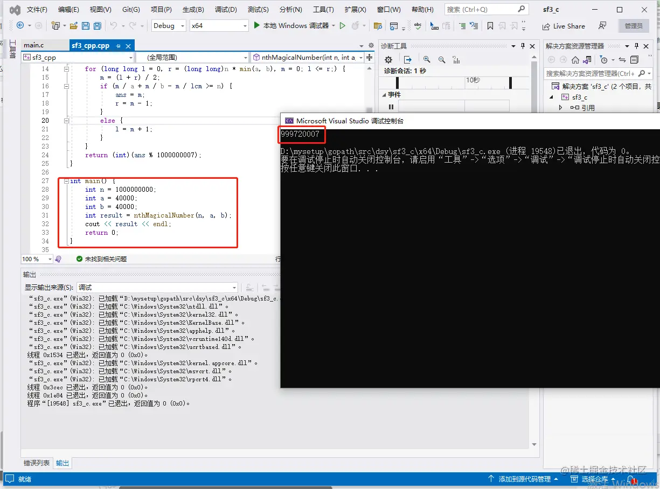Collapse all in Solution Explorer
The image size is (660, 489).
pyautogui.click(x=635, y=60)
